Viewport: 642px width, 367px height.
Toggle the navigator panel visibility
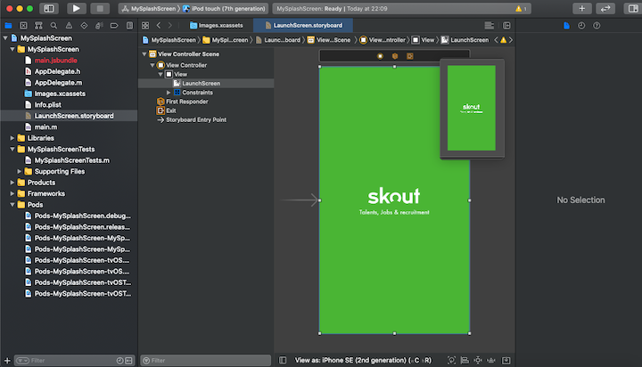coord(48,8)
